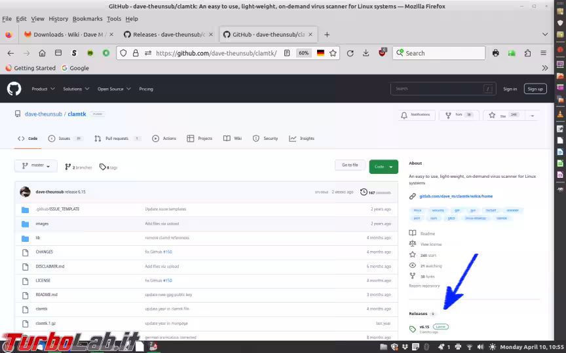Open the master branch selector dropdown
Viewport: 566px width, 353px height.
pos(36,165)
